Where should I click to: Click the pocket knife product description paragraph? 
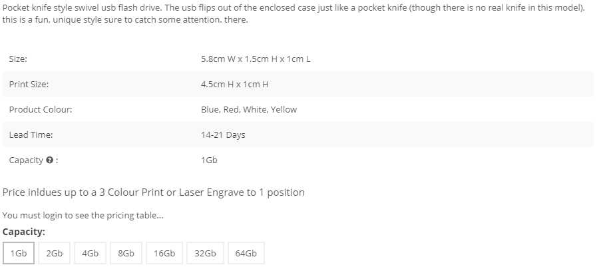coord(294,14)
